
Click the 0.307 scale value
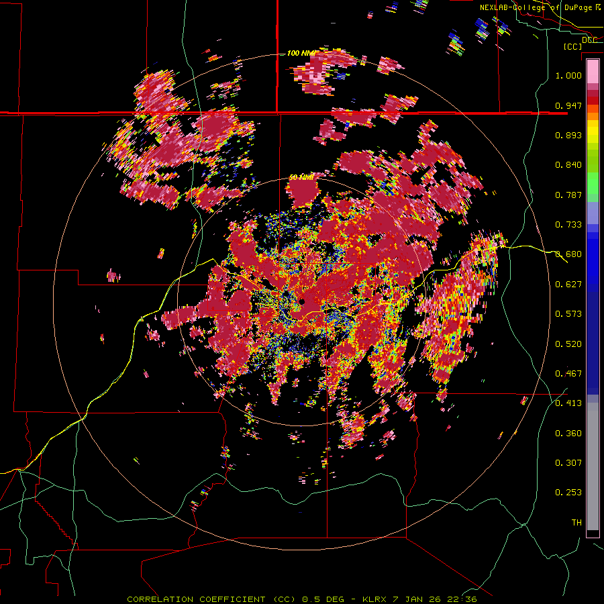pyautogui.click(x=568, y=463)
